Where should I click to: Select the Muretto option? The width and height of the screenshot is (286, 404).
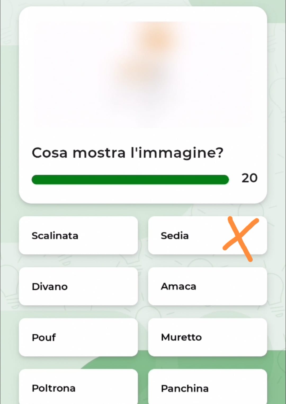click(x=207, y=337)
